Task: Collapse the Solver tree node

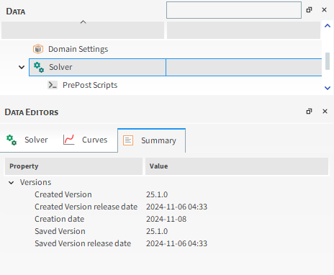Action: click(22, 67)
